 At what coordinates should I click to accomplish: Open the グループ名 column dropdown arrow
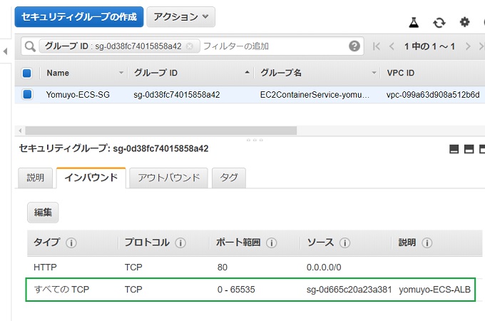pyautogui.click(x=374, y=73)
